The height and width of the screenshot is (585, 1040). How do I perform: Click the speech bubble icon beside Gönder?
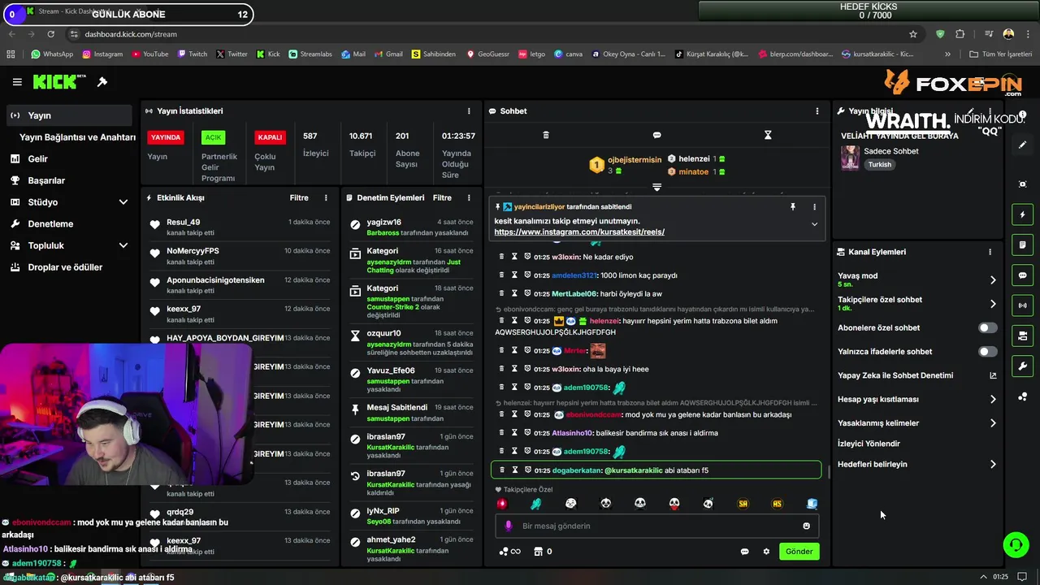tap(744, 552)
